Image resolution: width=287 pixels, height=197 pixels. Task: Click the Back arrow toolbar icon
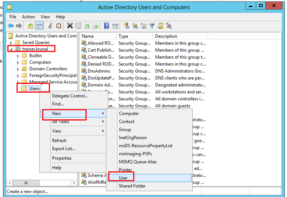[10, 26]
